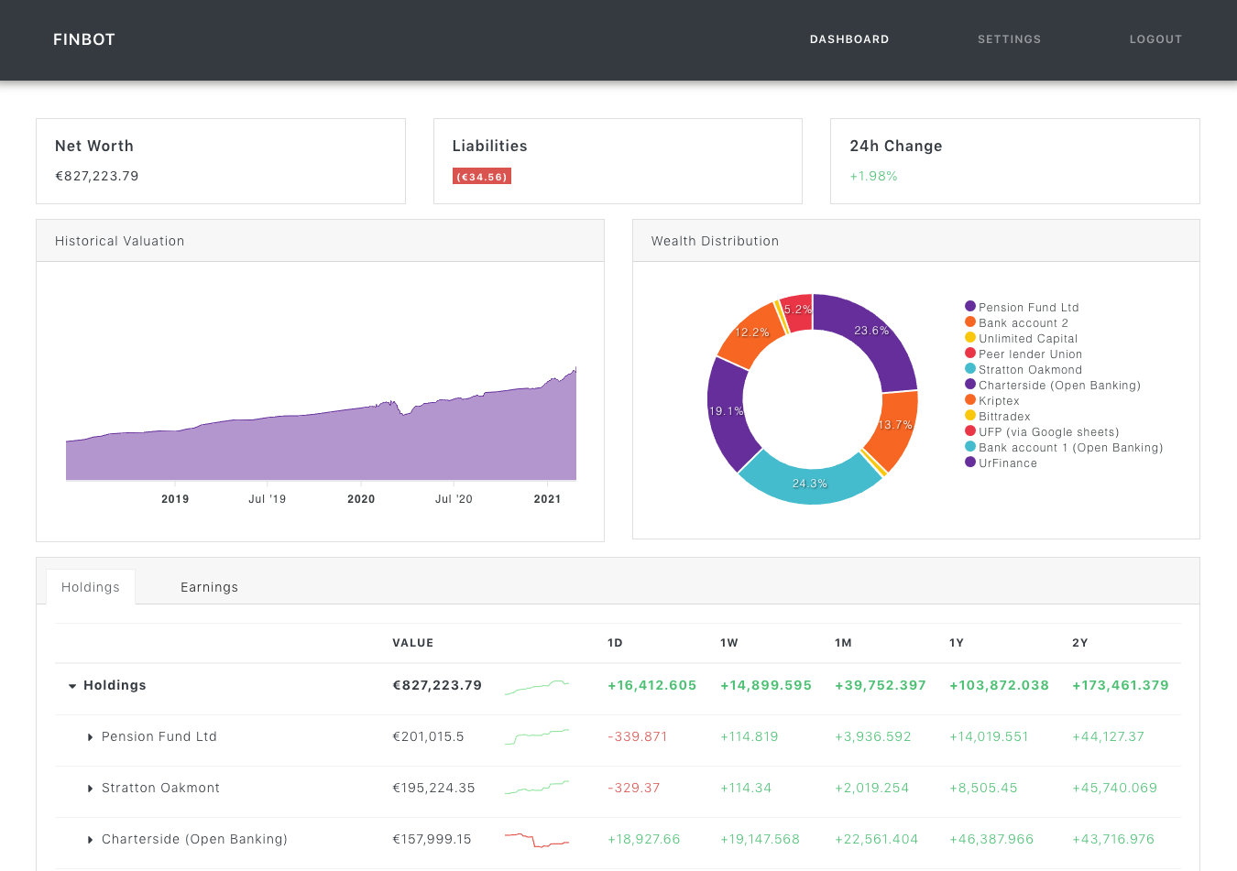The width and height of the screenshot is (1237, 871).
Task: Switch to the Earnings tab
Action: 209,587
